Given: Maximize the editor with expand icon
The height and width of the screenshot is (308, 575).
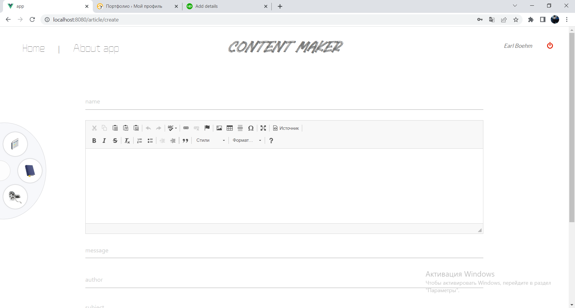Looking at the screenshot, I should (x=263, y=128).
